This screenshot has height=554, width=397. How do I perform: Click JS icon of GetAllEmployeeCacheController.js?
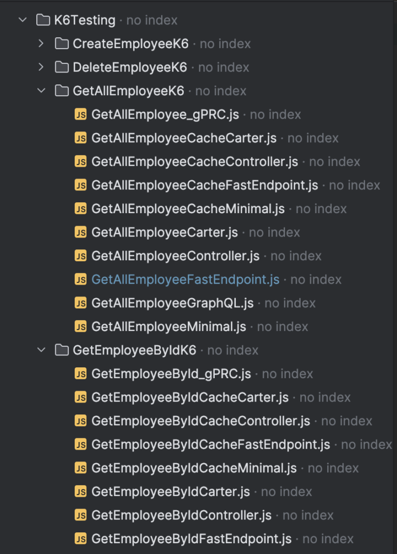[x=81, y=161]
